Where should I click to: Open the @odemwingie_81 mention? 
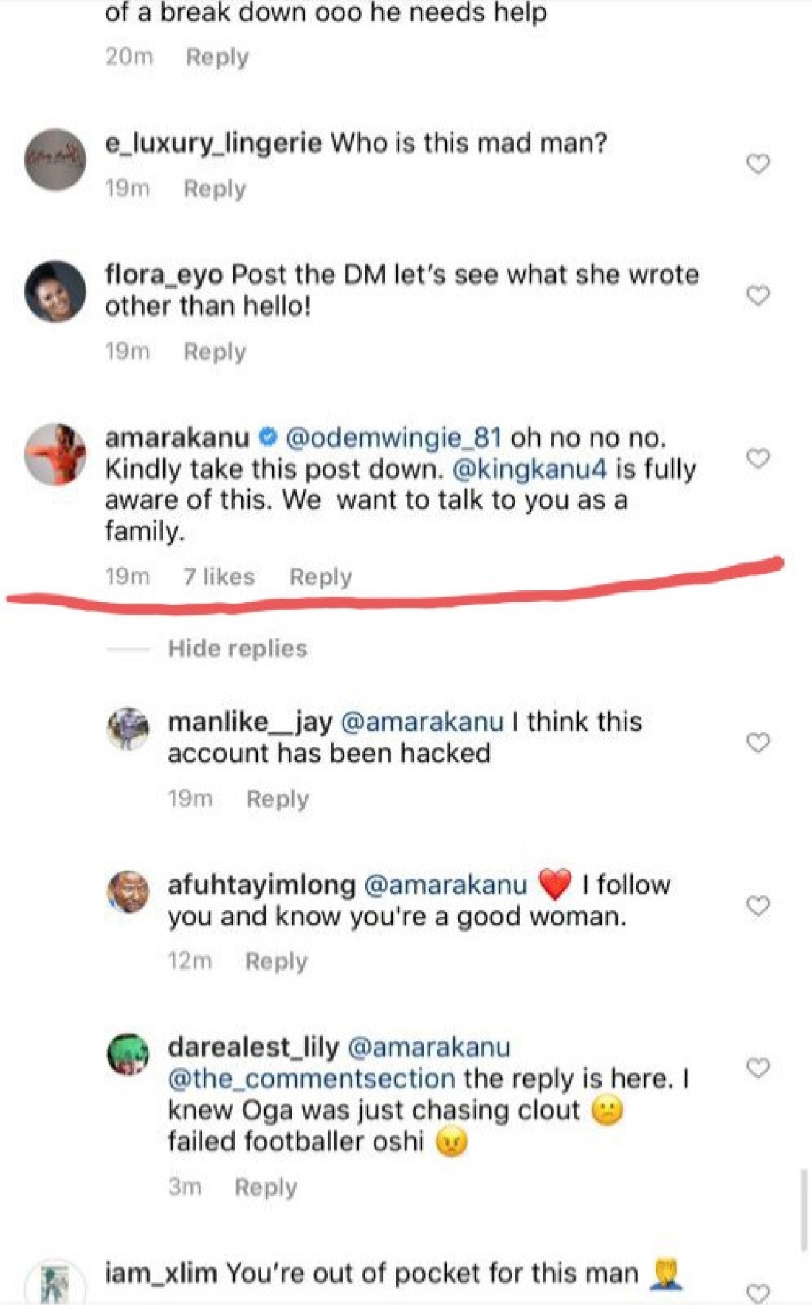[x=393, y=438]
